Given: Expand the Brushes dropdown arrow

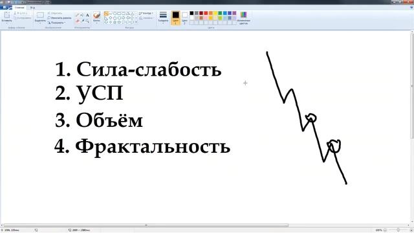Looking at the screenshot, I should click(x=96, y=23).
